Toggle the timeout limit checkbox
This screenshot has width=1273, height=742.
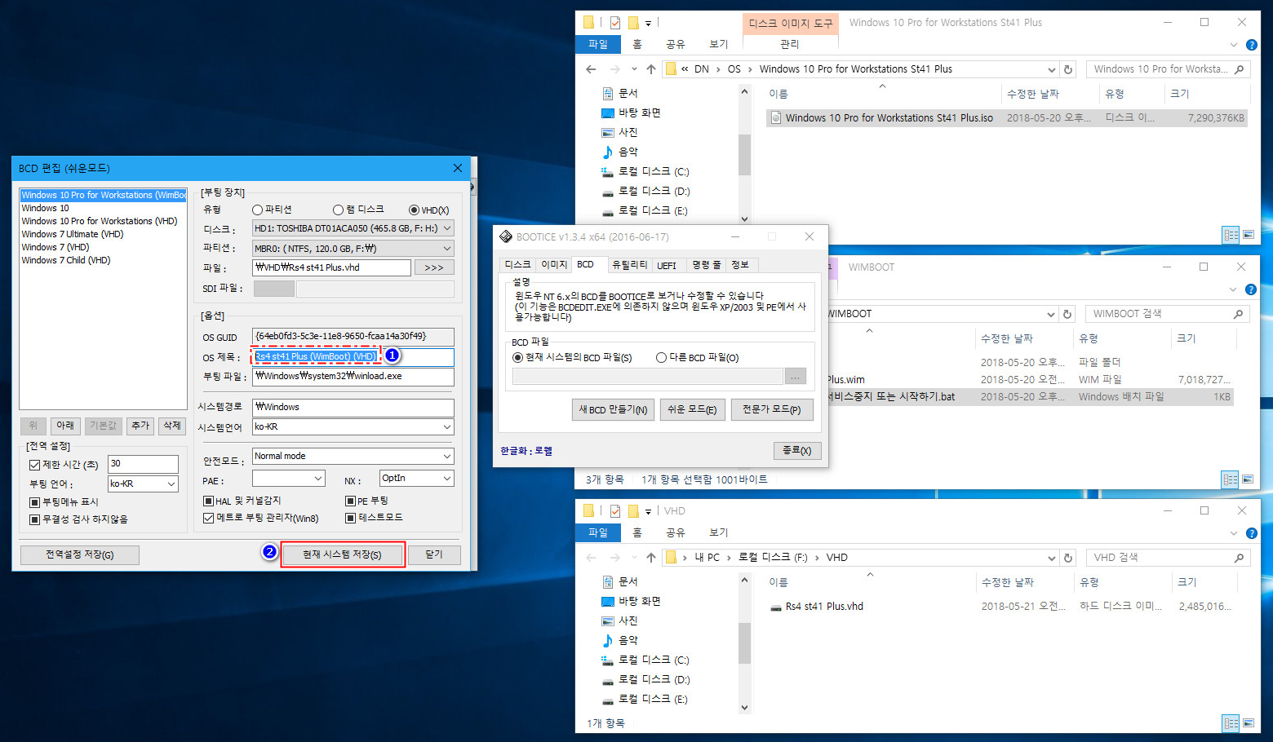click(x=34, y=465)
